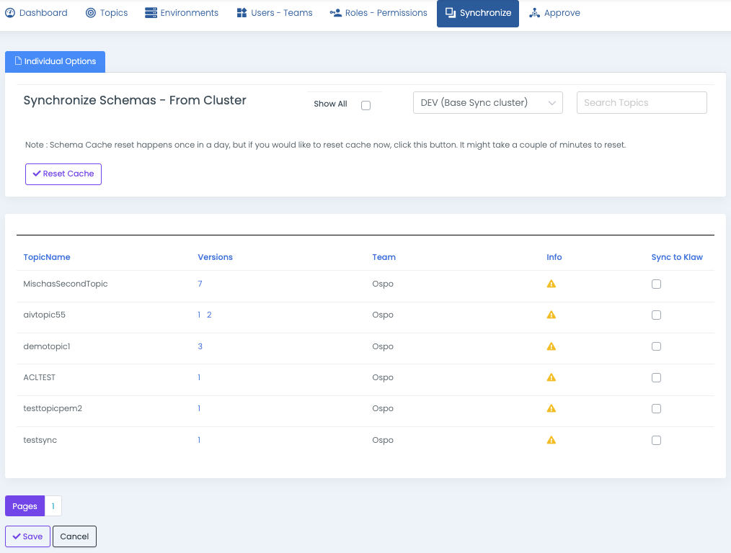Click warning info icon for testtopicpem2
Viewport: 731px width, 553px height.
551,408
